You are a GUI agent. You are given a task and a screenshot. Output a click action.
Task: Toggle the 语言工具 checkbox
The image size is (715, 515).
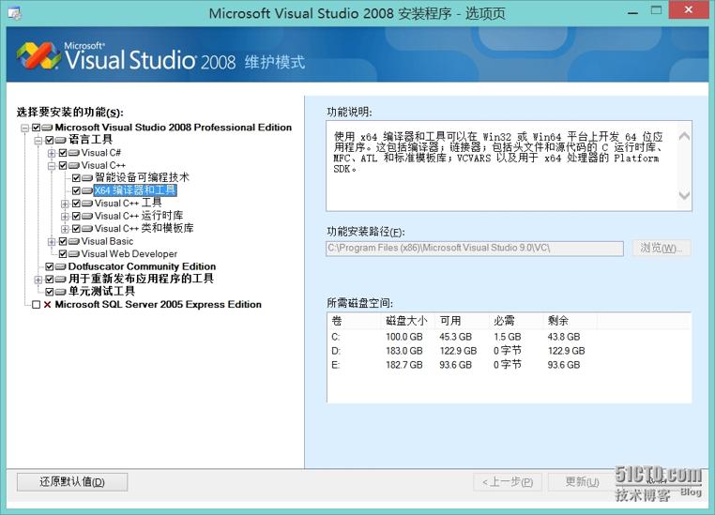click(49, 140)
